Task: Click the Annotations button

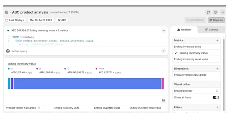Action: pos(195,20)
